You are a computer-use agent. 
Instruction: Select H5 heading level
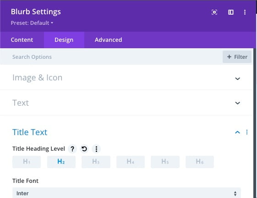(x=165, y=162)
